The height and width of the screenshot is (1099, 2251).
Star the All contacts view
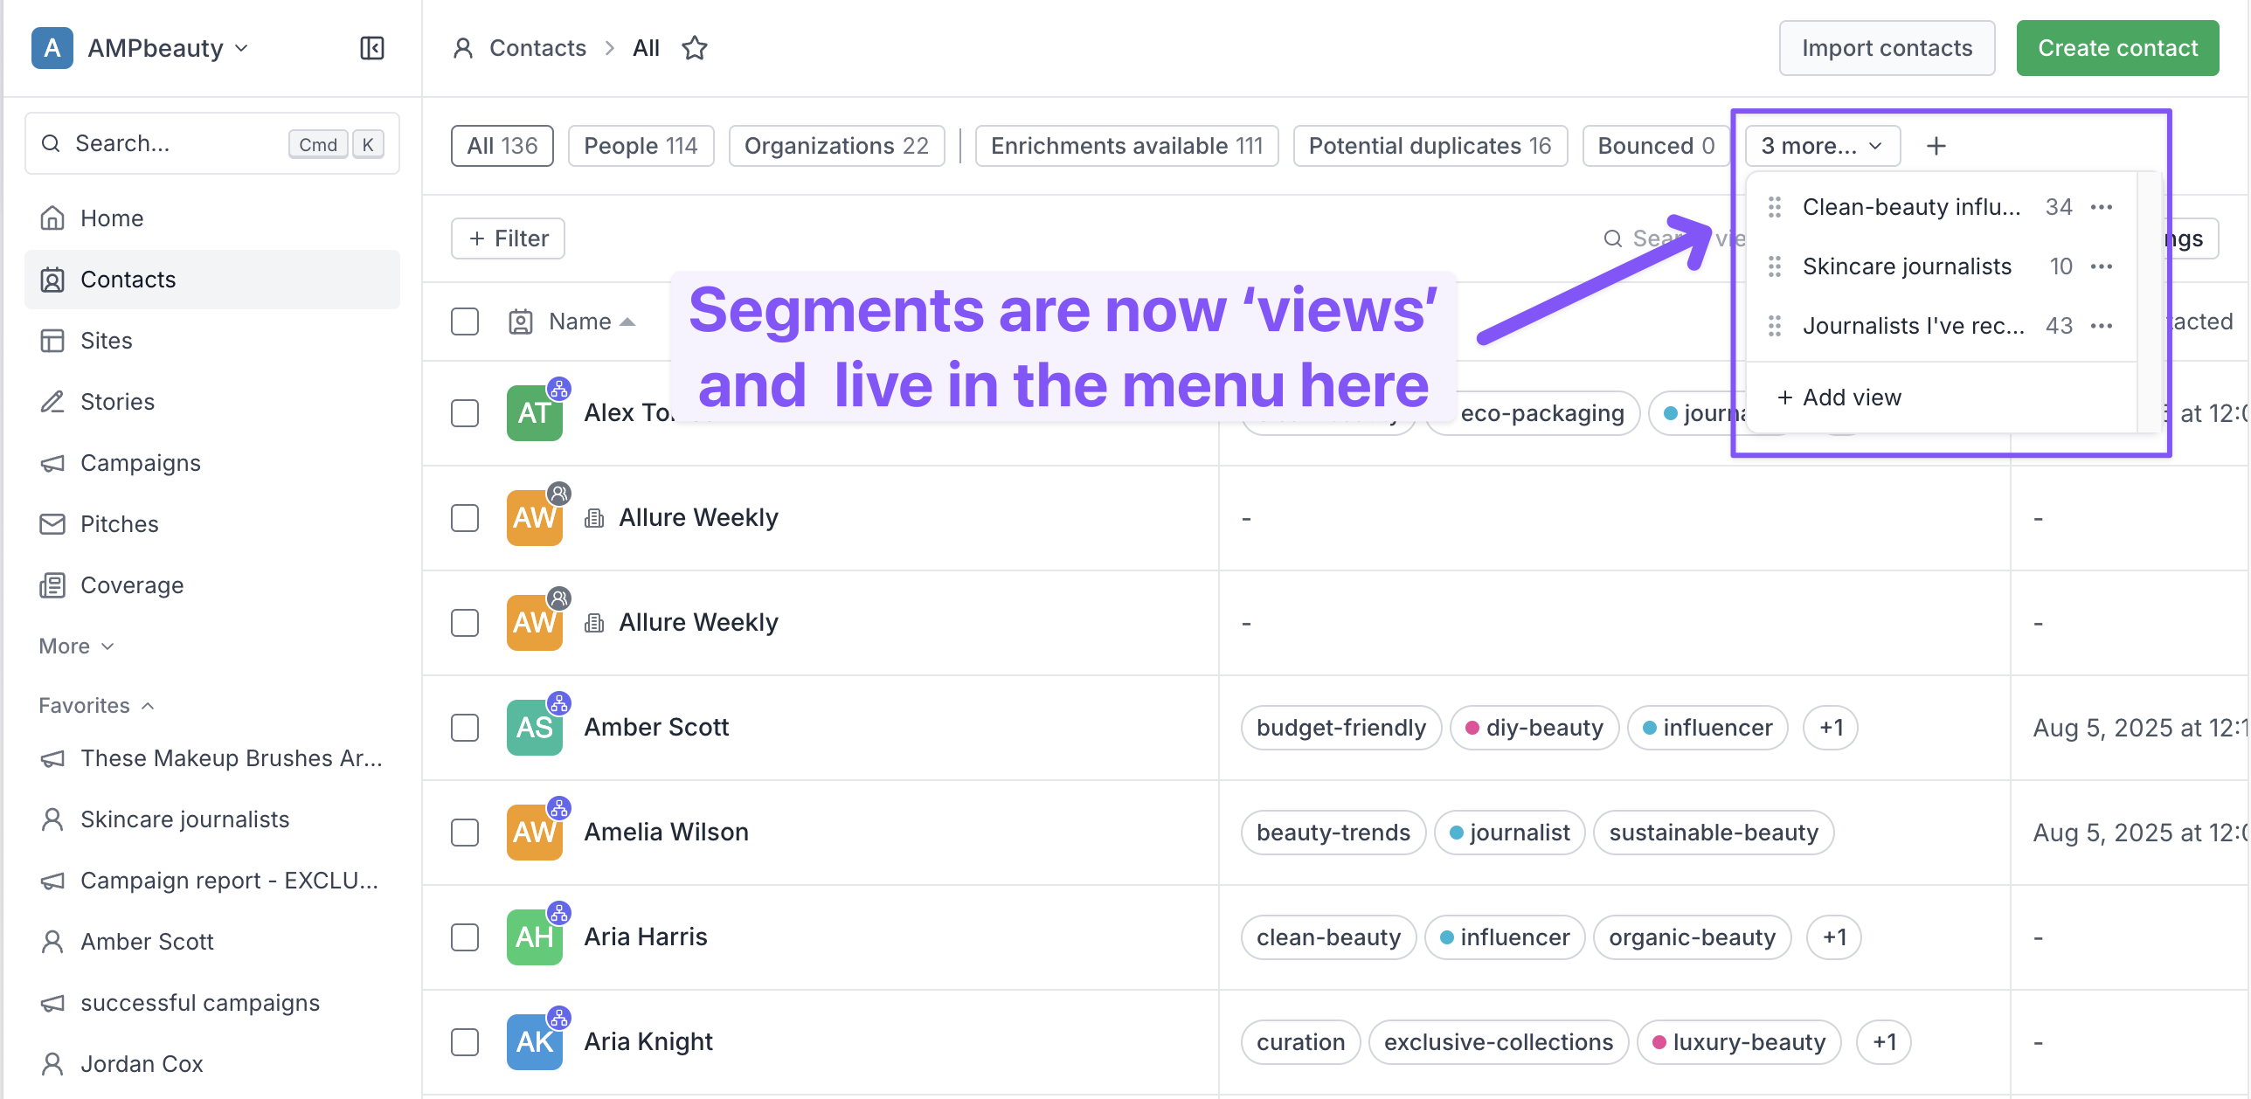(695, 48)
